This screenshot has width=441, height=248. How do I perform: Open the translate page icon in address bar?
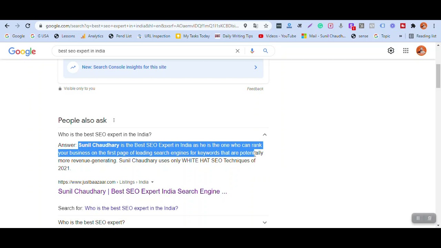(x=256, y=26)
